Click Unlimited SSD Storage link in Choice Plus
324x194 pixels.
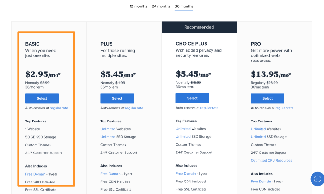(183, 137)
